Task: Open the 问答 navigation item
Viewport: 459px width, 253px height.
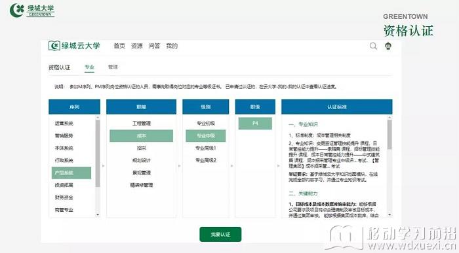Action: (154, 46)
